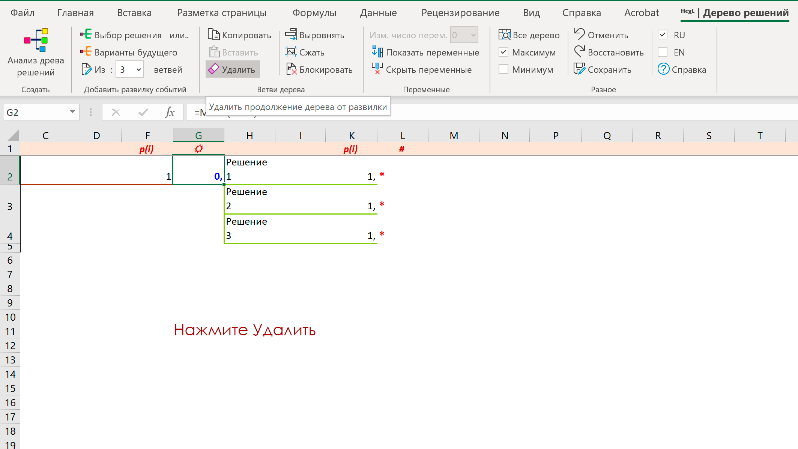Click the Скрыть переменные icon
The height and width of the screenshot is (449, 798).
tap(377, 69)
